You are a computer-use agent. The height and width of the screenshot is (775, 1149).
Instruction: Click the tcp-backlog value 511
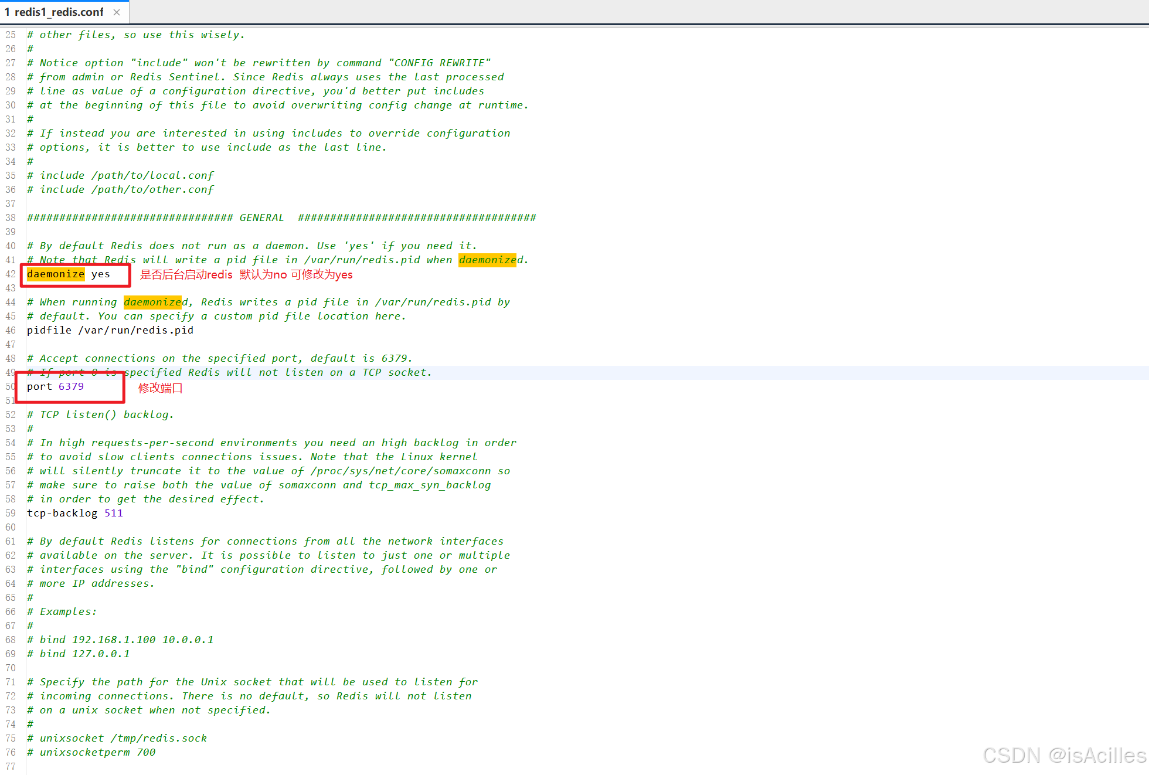pos(114,513)
